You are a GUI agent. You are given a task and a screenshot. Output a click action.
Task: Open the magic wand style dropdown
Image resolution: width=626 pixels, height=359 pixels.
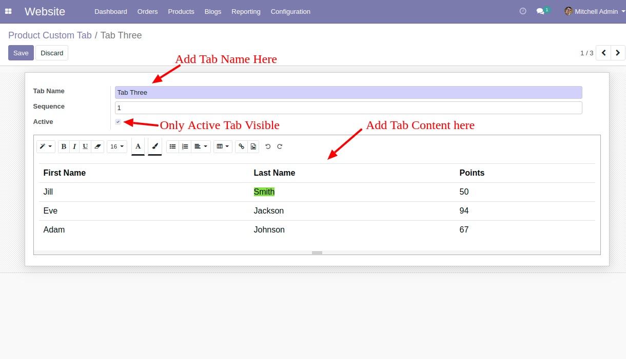pos(46,146)
